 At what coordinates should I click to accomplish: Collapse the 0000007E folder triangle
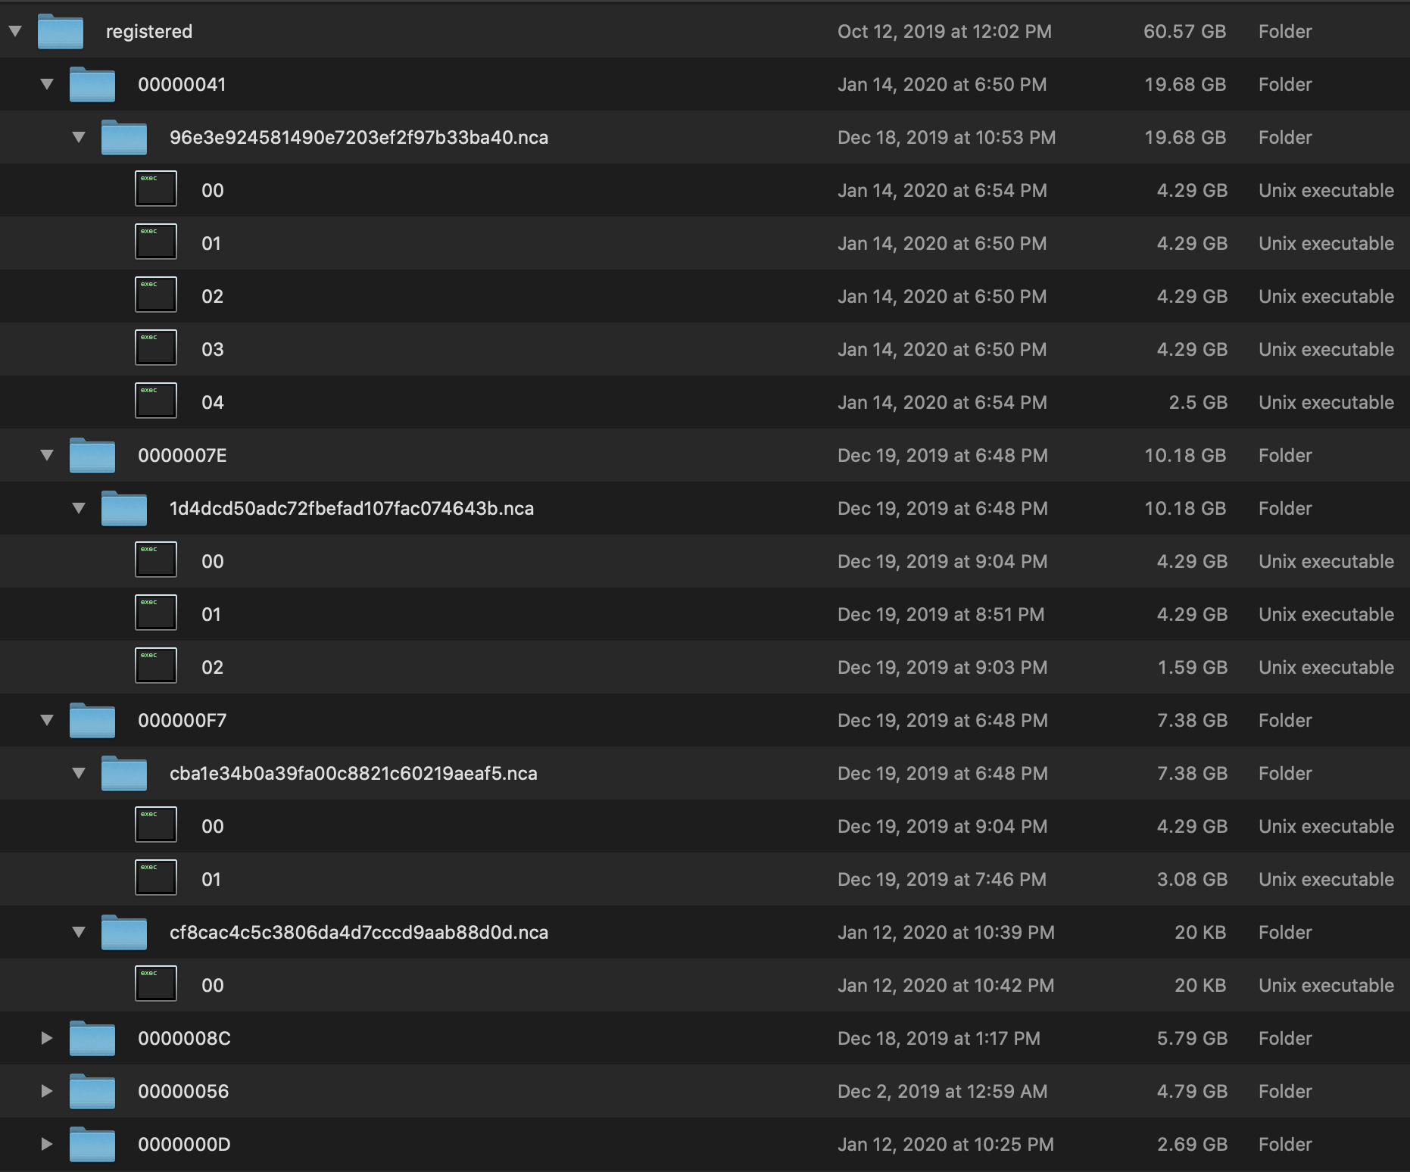47,456
